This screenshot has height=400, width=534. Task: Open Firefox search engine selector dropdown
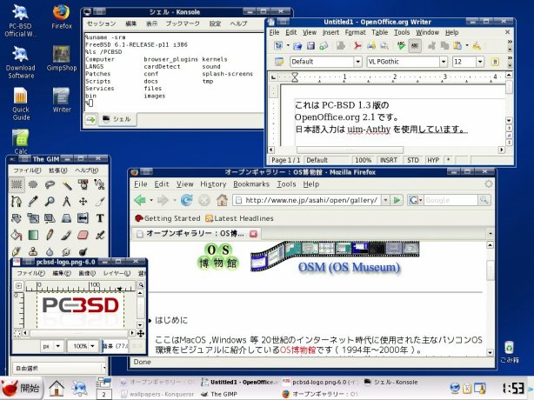415,200
